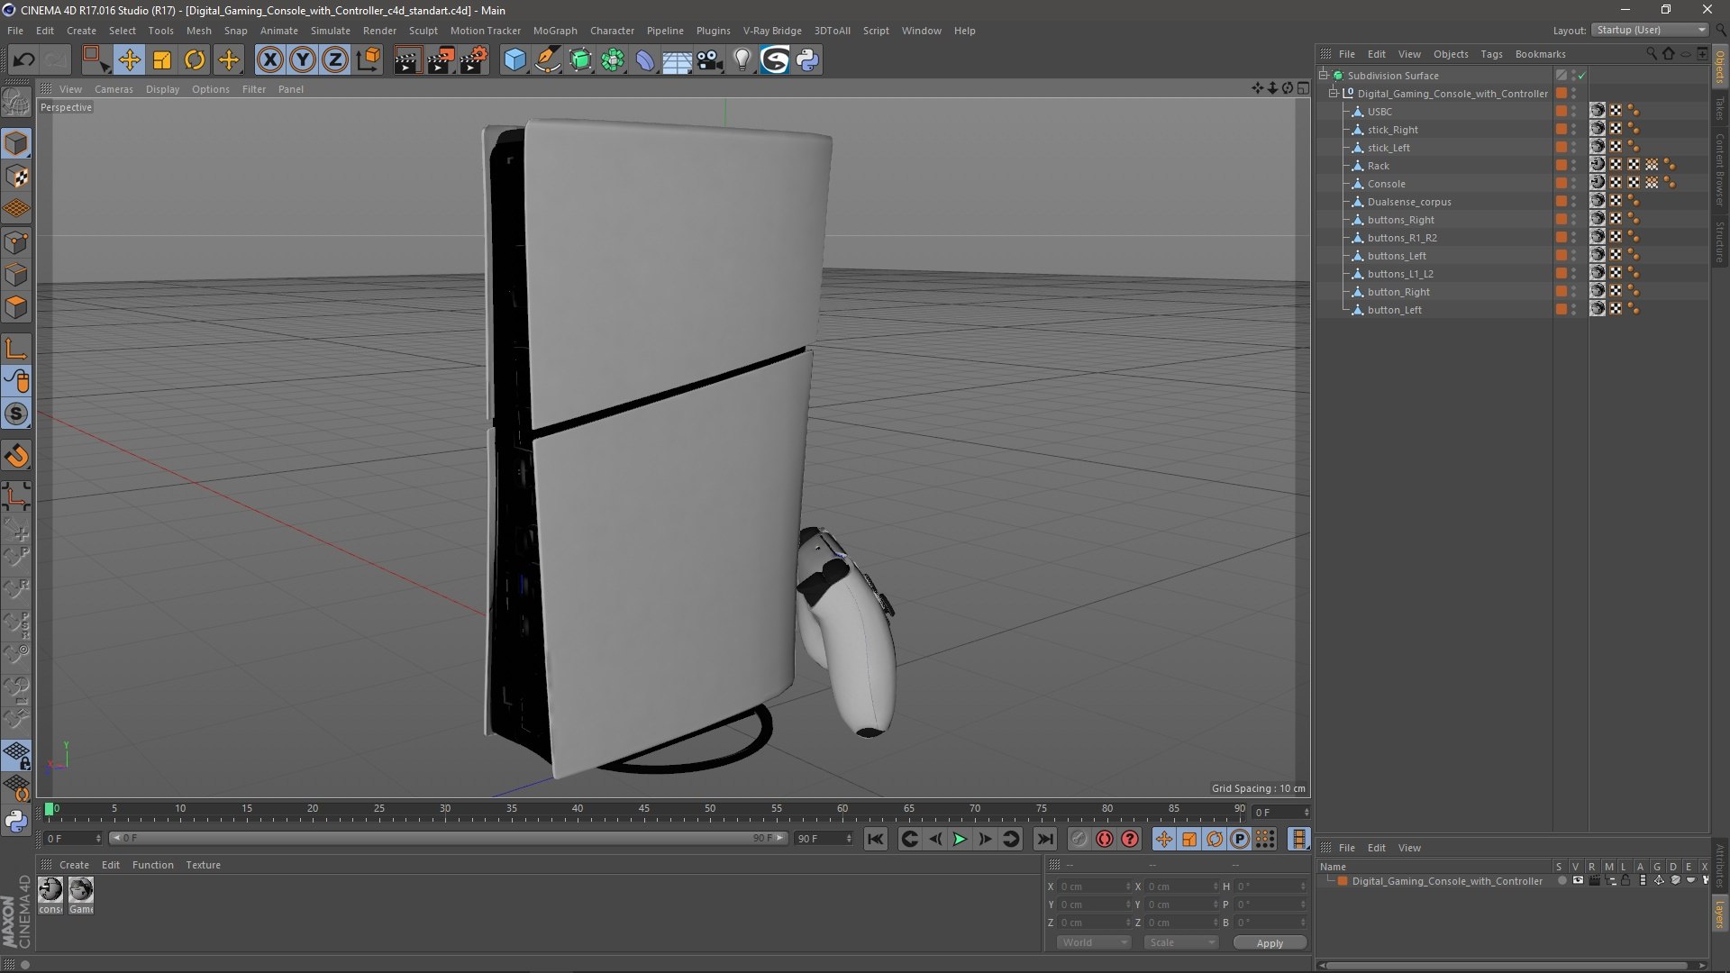Viewport: 1730px width, 973px height.
Task: Add a Light object
Action: click(x=742, y=60)
